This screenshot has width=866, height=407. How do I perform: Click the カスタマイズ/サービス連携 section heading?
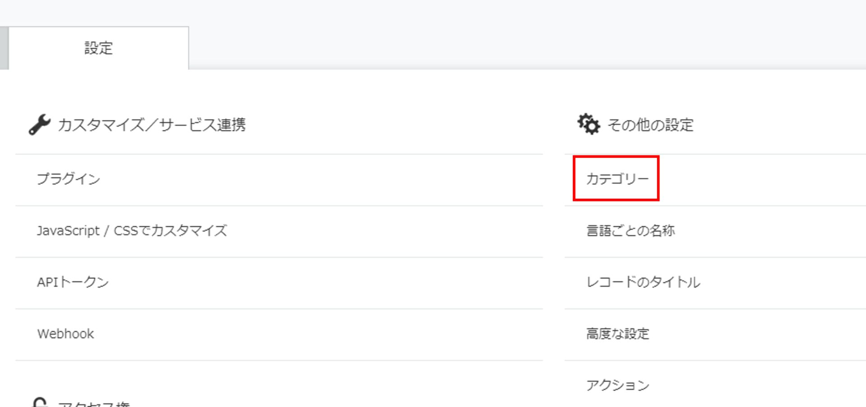click(152, 125)
